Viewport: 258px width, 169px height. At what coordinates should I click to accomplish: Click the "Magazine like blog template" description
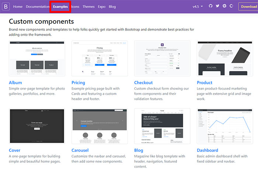click(160, 161)
